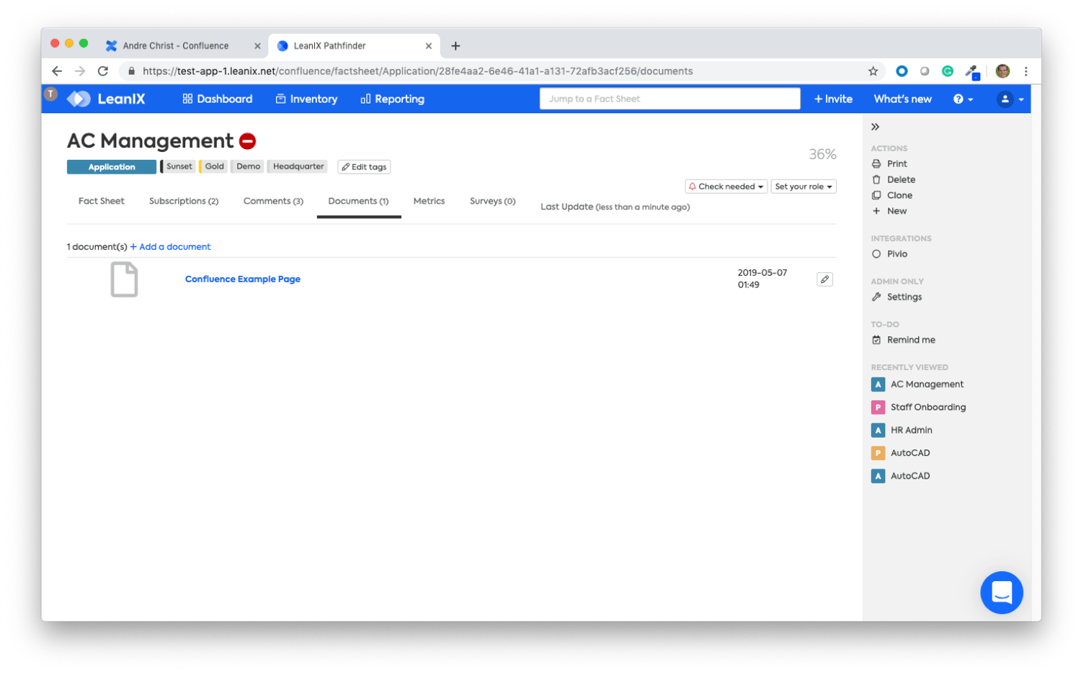
Task: Edit the Confluence Example Page document
Action: tap(824, 279)
